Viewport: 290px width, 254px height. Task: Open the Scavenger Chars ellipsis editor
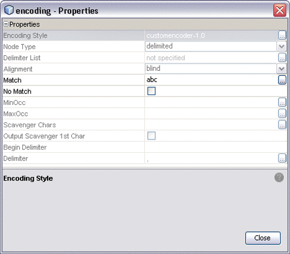click(x=282, y=125)
